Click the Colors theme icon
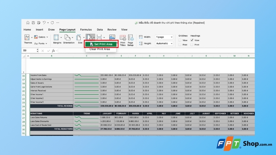 (36, 37)
